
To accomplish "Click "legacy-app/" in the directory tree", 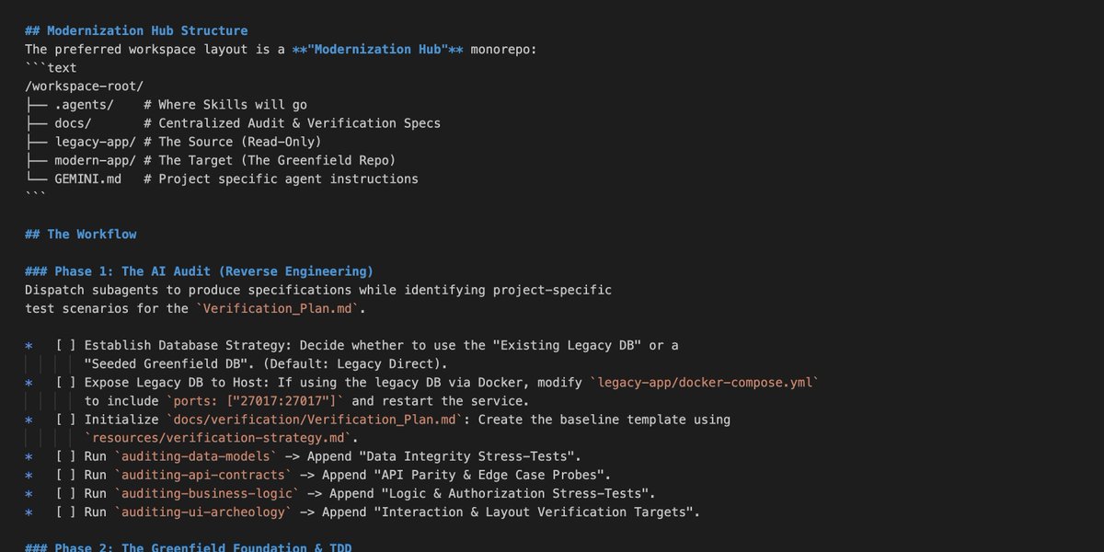I will pos(95,142).
